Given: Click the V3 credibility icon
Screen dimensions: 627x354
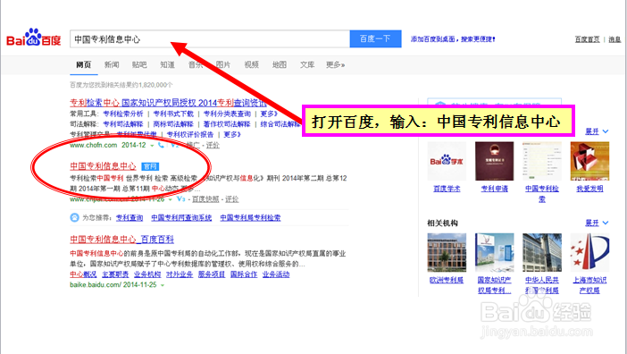Looking at the screenshot, I should pos(181,198).
